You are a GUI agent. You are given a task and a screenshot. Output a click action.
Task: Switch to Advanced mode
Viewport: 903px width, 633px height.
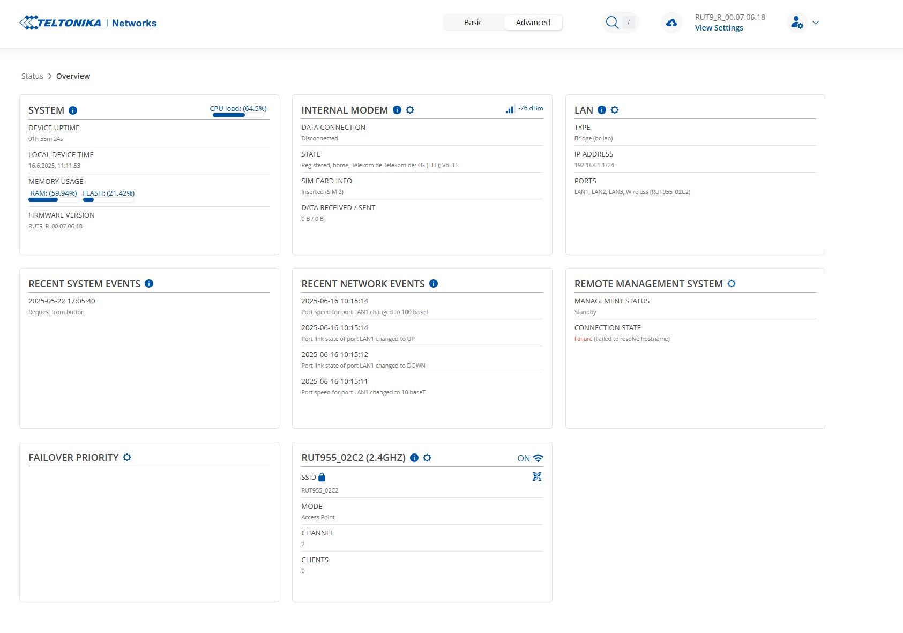point(533,23)
